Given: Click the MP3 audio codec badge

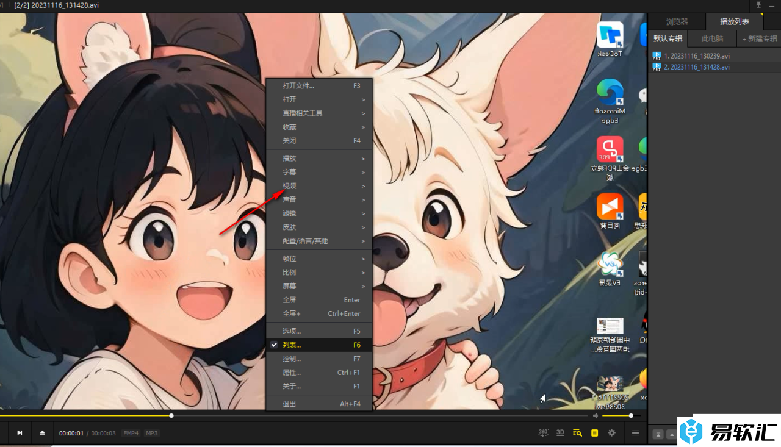Looking at the screenshot, I should click(151, 433).
